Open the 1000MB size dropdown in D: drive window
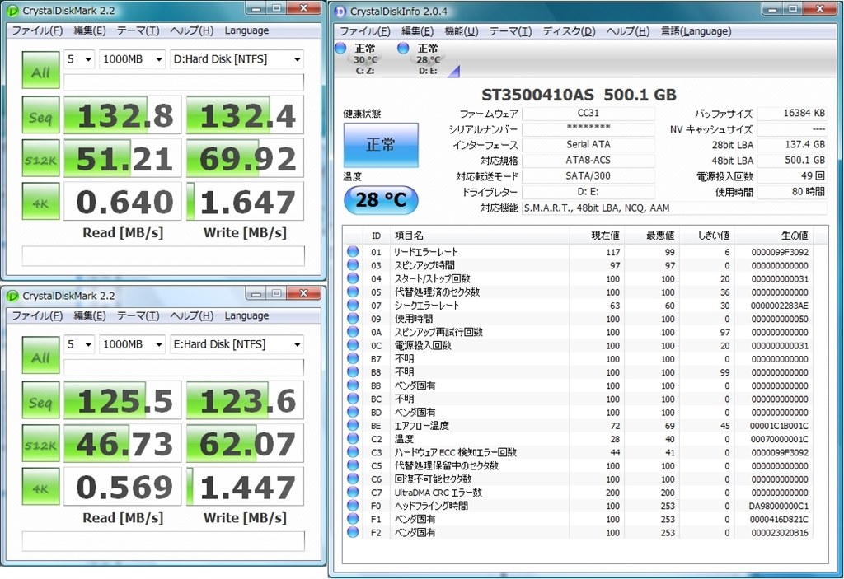Viewport: 844px width, 579px height. coord(133,59)
